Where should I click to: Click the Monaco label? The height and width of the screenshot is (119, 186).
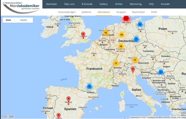pos(115,86)
